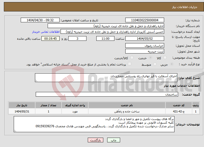The width and height of the screenshot is (204, 147).
Task: Click the resize handle of شرح کلی نیاز box
Action: click(36, 81)
